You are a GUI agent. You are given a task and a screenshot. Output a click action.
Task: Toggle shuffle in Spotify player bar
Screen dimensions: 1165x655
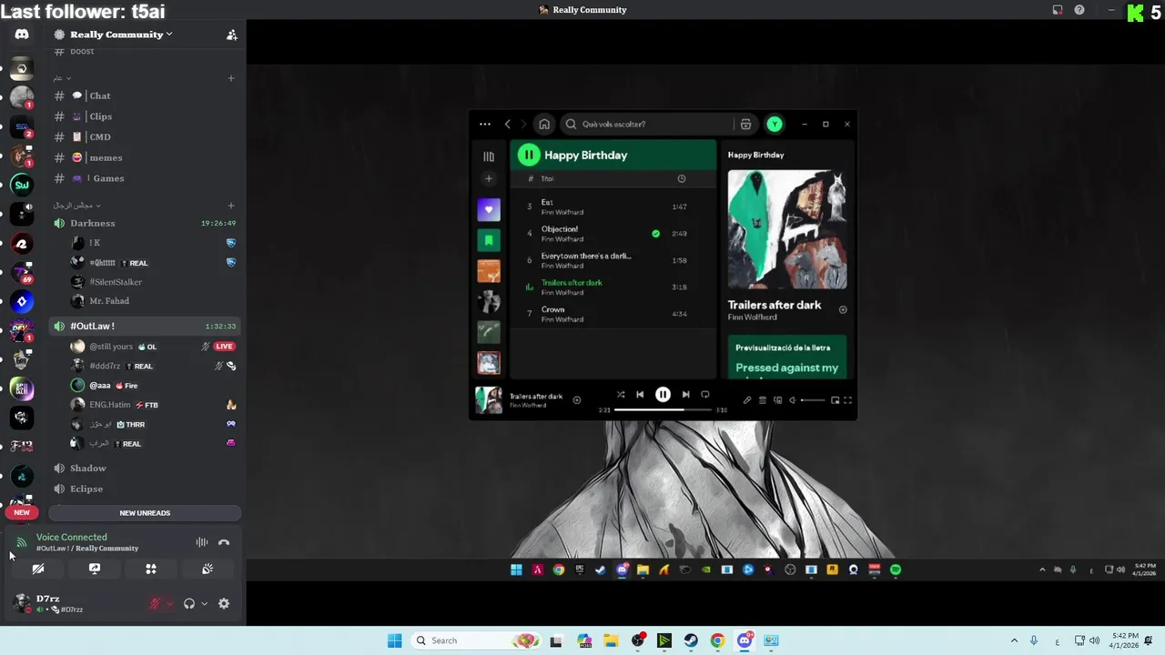point(621,395)
